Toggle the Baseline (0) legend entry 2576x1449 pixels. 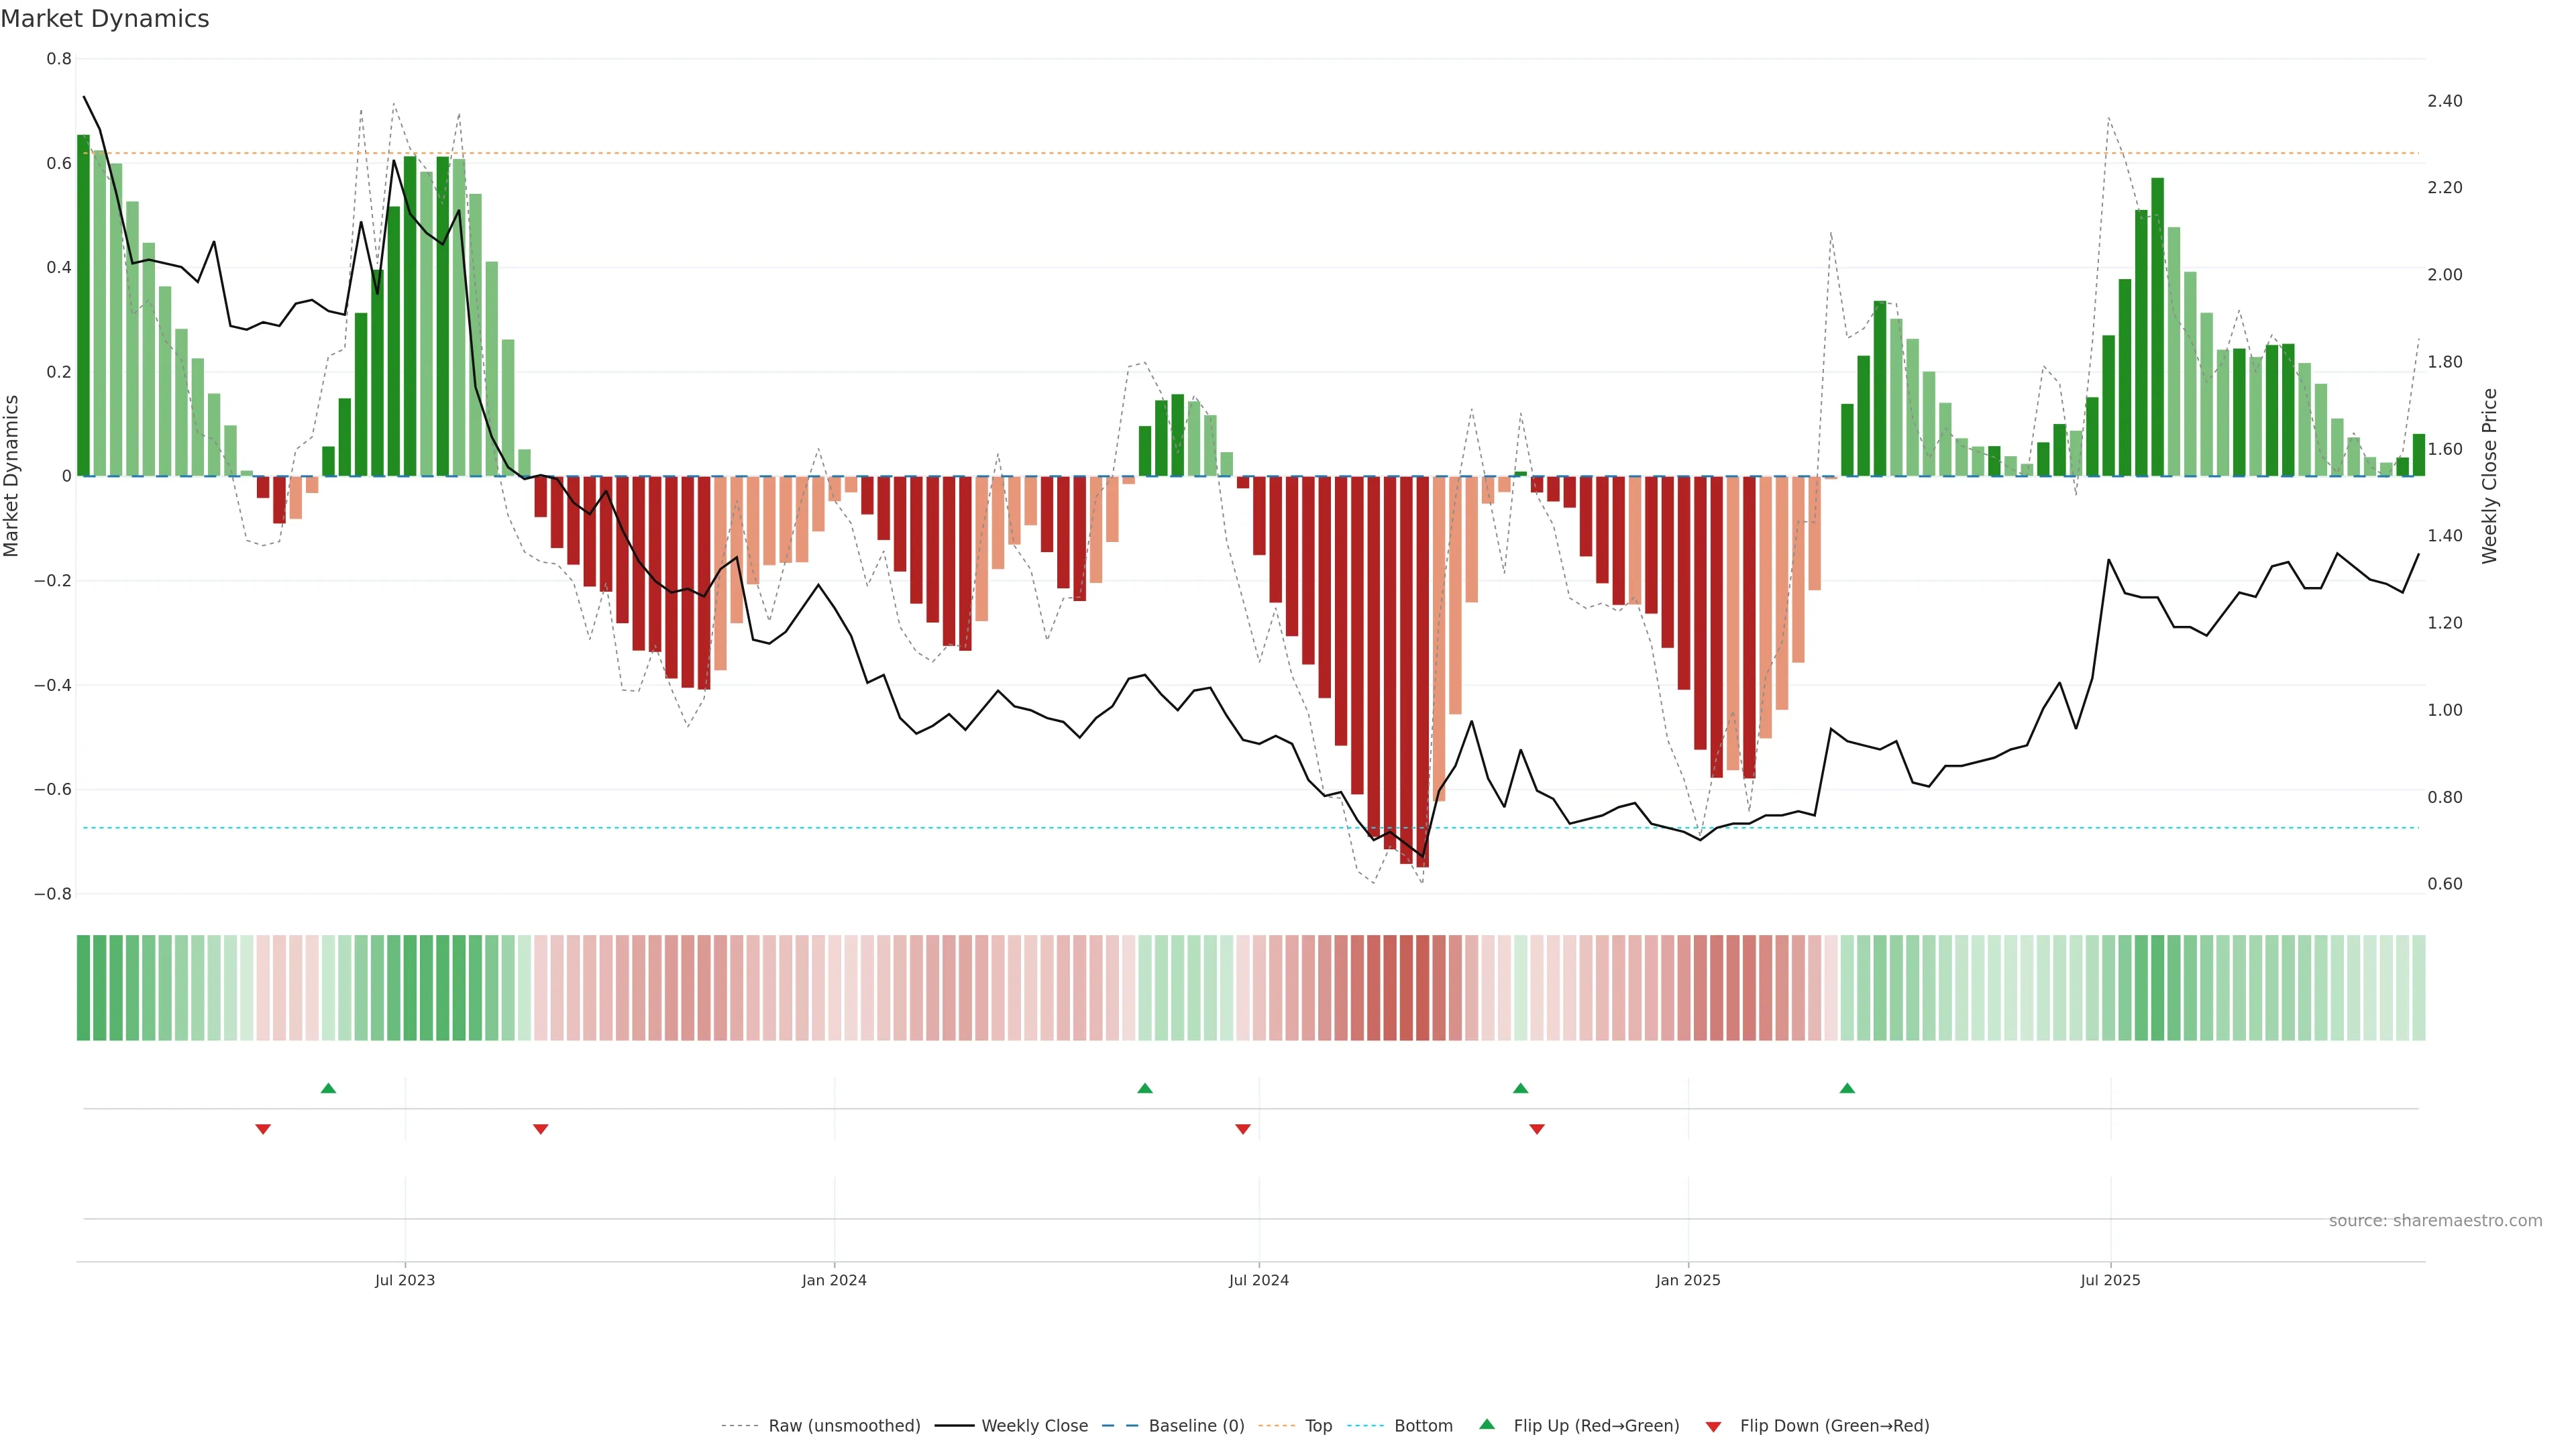point(1196,1426)
